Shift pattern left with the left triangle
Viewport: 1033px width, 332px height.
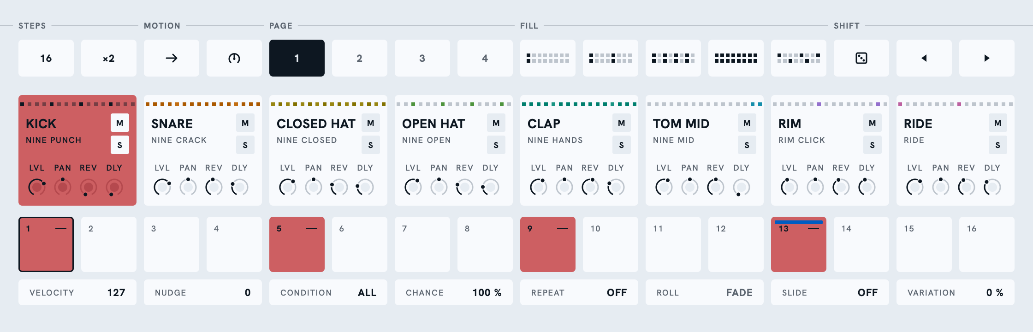coord(924,58)
